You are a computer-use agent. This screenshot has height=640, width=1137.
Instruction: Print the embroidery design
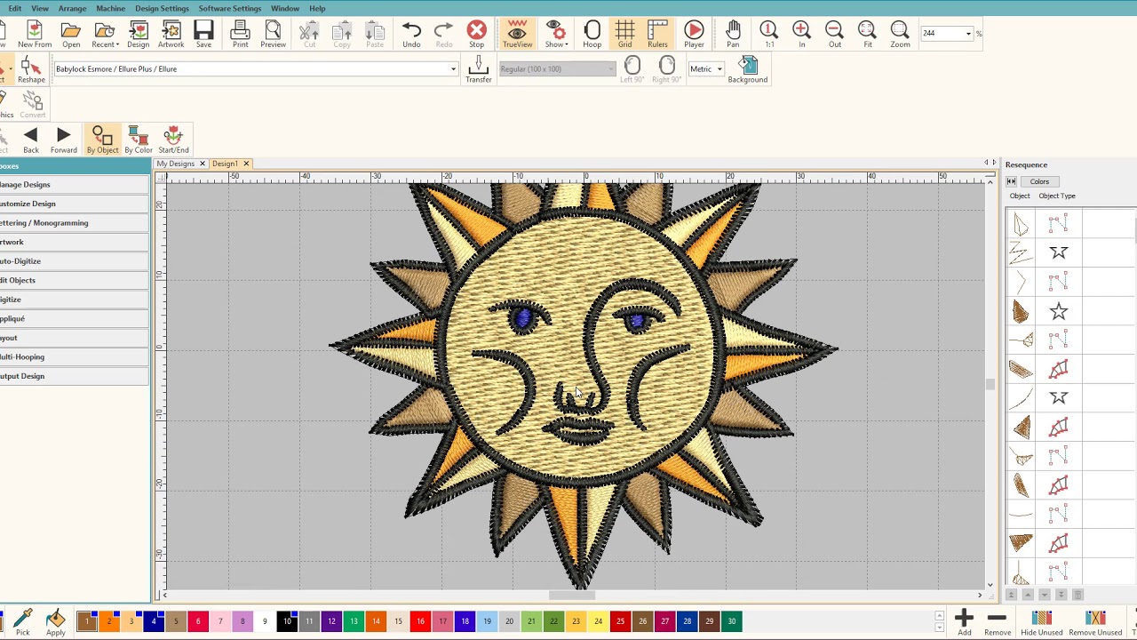240,35
